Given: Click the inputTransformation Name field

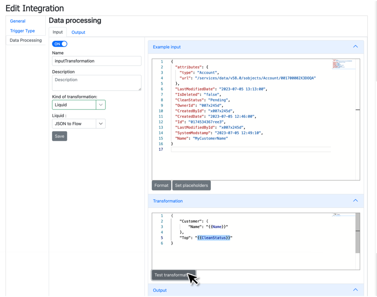Looking at the screenshot, I should coord(97,61).
